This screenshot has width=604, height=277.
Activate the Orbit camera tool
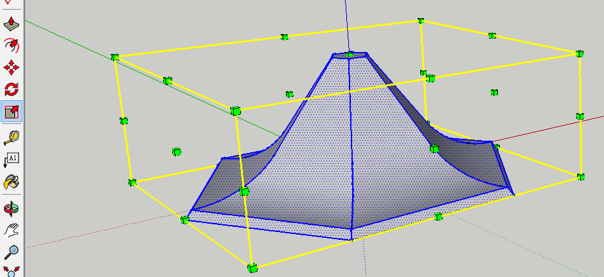(12, 208)
